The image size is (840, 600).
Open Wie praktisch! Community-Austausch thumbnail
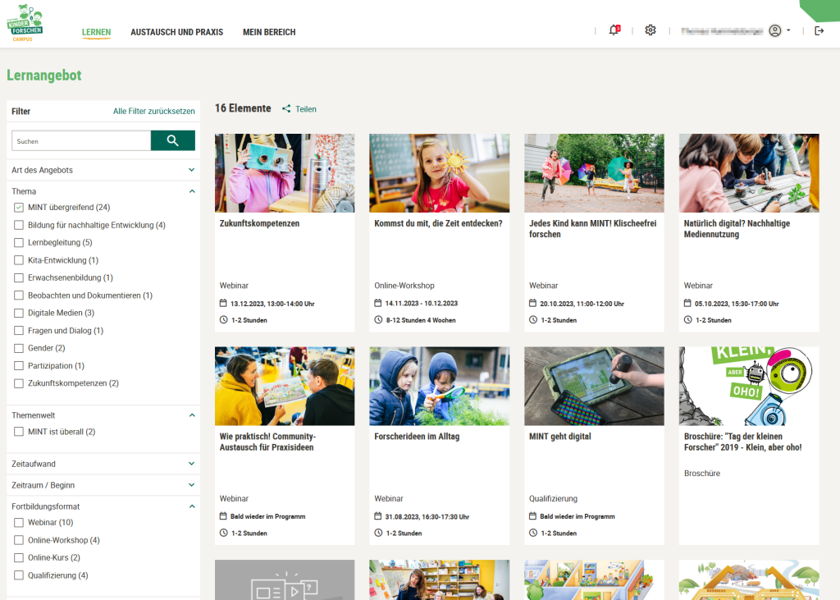click(x=285, y=386)
